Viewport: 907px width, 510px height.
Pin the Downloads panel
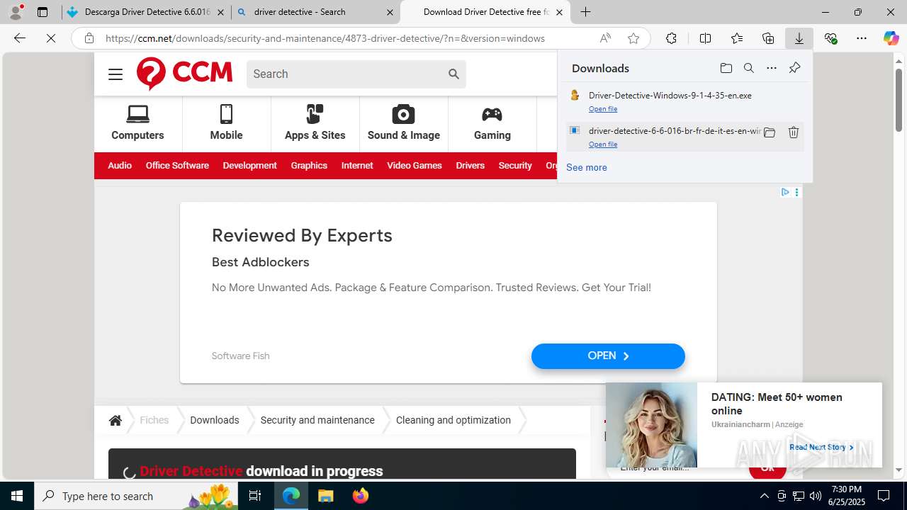794,68
